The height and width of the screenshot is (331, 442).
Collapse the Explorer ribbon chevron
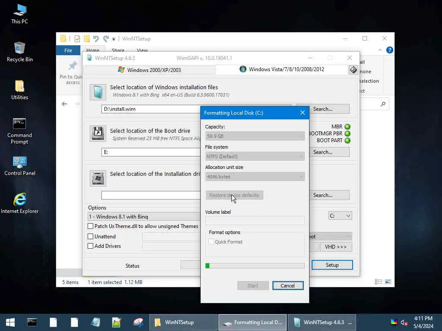[x=380, y=50]
